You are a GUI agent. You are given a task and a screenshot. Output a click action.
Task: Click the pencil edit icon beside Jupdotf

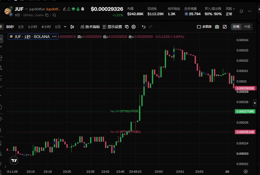(x=64, y=9)
